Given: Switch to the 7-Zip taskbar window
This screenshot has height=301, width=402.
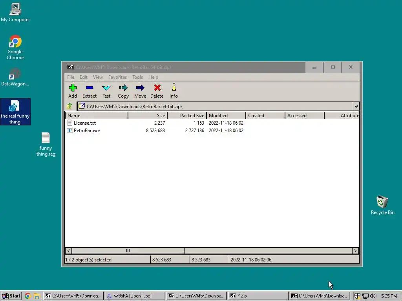Looking at the screenshot, I should click(x=258, y=296).
